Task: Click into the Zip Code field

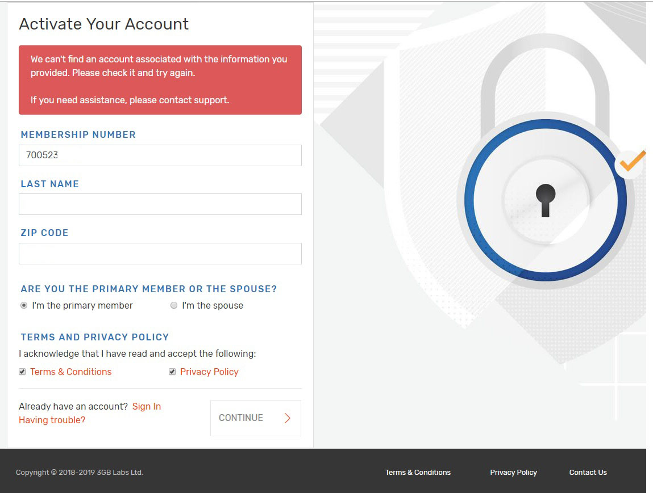Action: 160,254
